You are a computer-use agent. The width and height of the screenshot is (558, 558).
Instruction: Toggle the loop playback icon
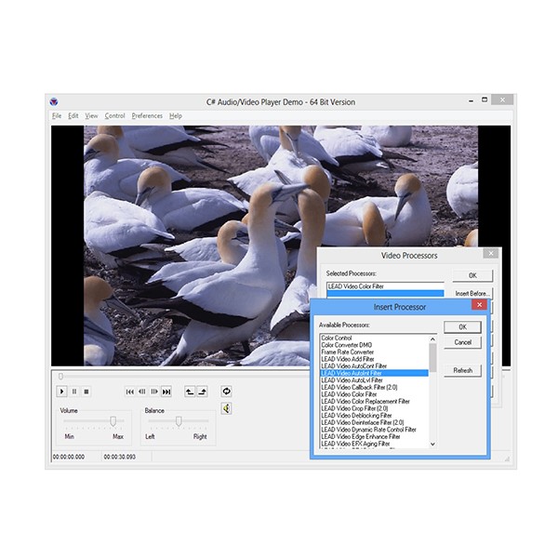click(x=226, y=392)
